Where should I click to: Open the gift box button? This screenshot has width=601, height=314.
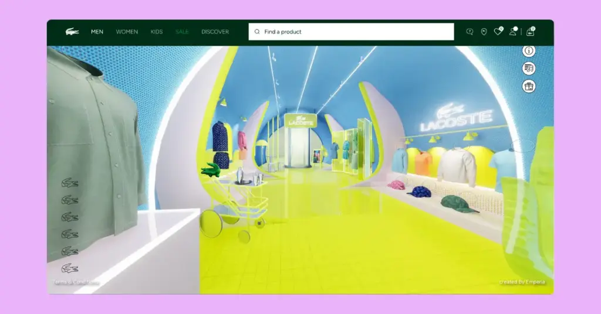[529, 87]
